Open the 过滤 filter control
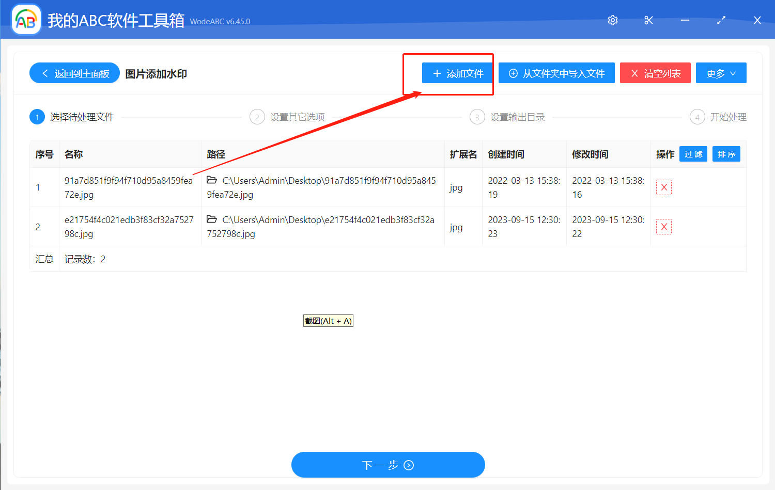The image size is (775, 490). (x=693, y=153)
